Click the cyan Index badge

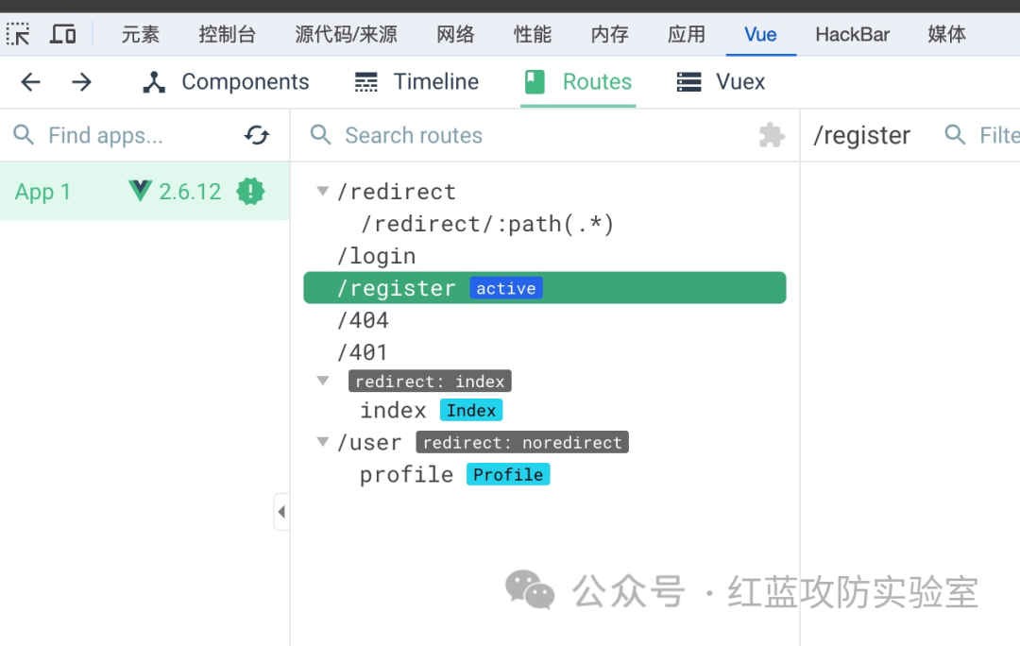click(x=471, y=410)
